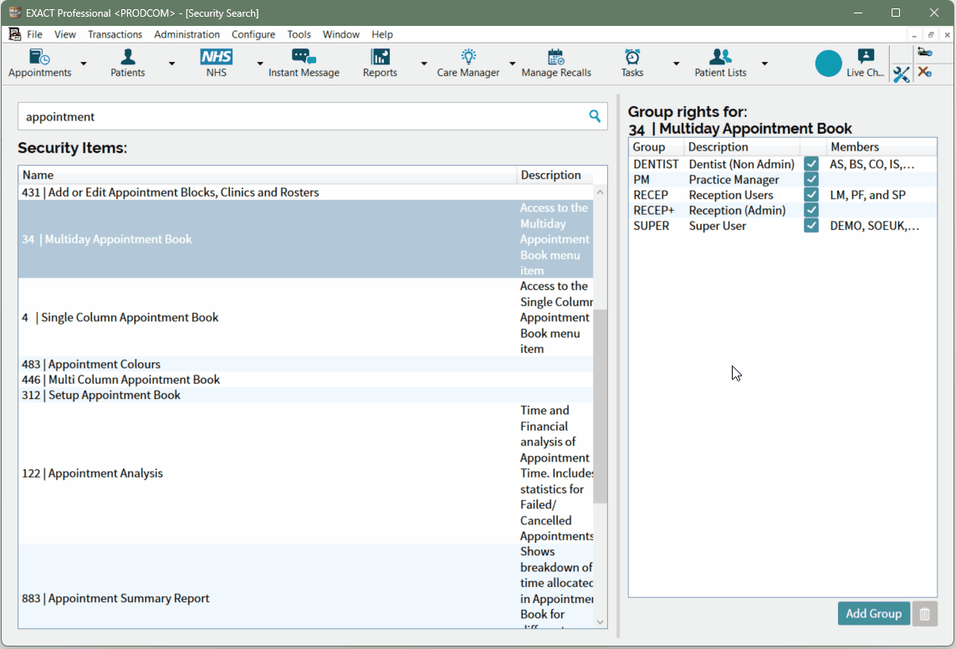Screen dimensions: 956x649
Task: Toggle the RECEP+ Reception (Admin) checkbox
Action: [x=811, y=210]
